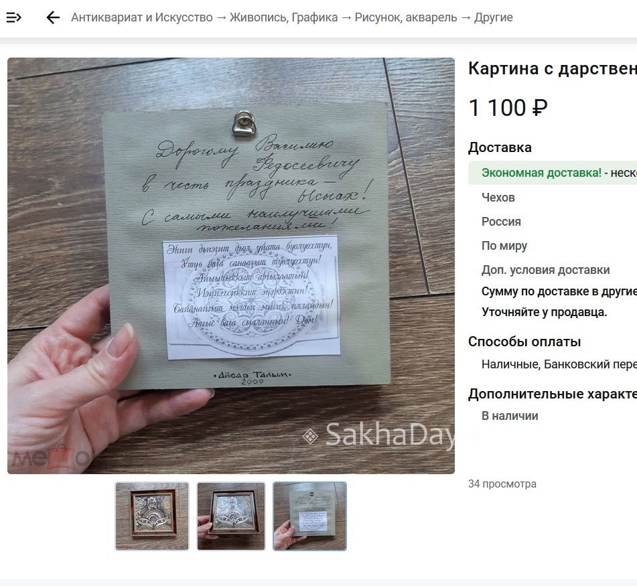Expand Доп. условия доставки section
This screenshot has height=586, width=637.
pos(546,270)
